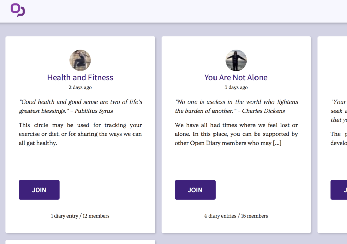The width and height of the screenshot is (347, 244).
Task: Open the Health and Fitness title link
Action: [80, 78]
